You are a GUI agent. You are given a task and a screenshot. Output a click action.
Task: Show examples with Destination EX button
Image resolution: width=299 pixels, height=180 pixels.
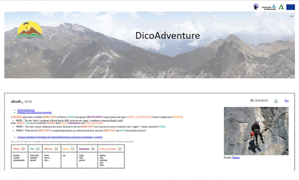(x=93, y=149)
